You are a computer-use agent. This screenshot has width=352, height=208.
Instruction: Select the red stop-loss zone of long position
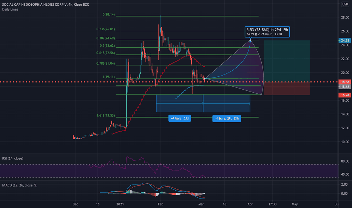click(287, 88)
